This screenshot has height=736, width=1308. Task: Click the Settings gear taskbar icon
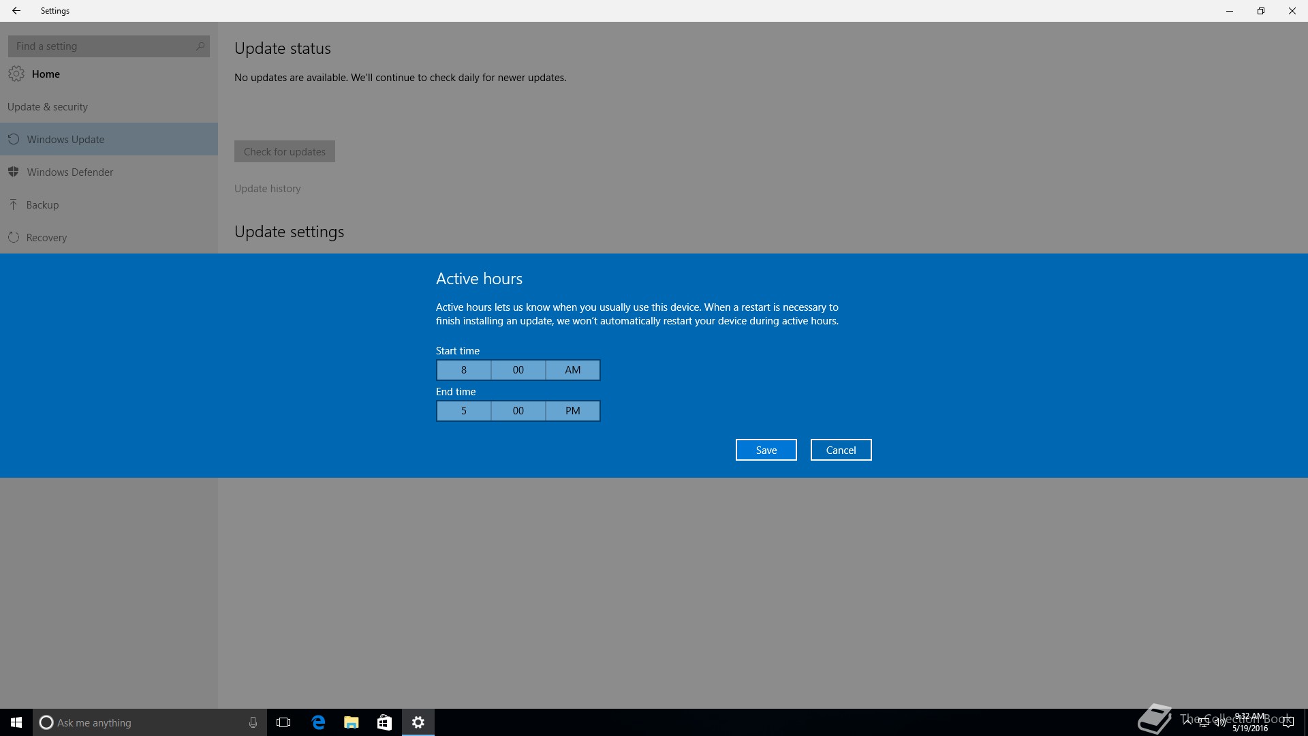pyautogui.click(x=418, y=722)
